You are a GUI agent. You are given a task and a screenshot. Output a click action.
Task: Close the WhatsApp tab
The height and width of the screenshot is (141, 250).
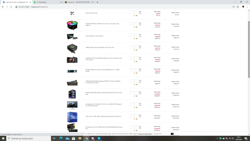click(61, 2)
